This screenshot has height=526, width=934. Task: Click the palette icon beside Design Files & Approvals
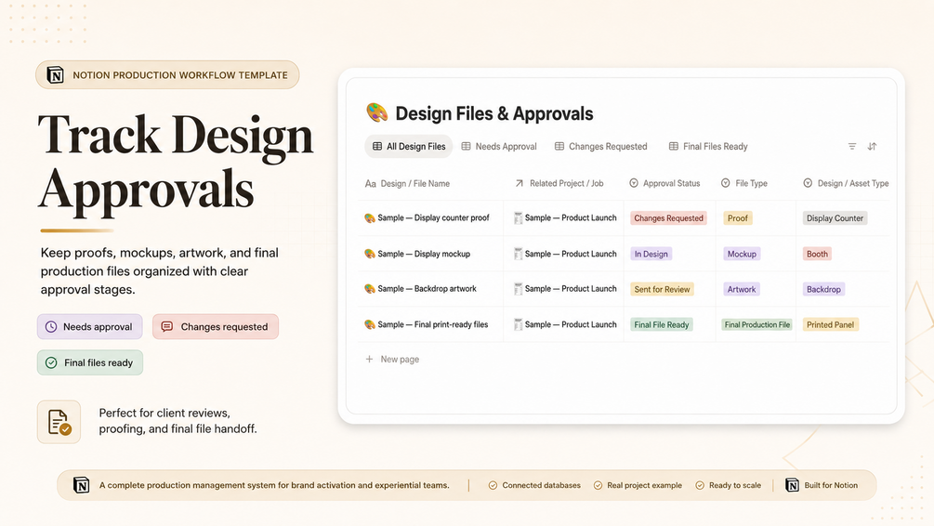[376, 112]
